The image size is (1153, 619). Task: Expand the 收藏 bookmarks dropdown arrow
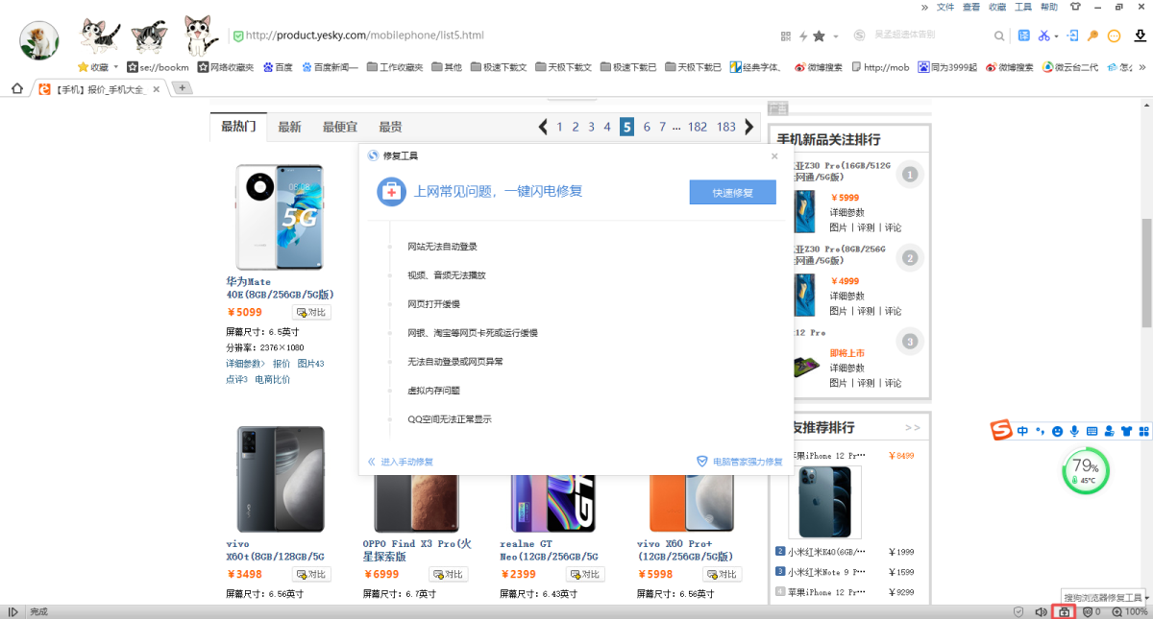(x=116, y=67)
